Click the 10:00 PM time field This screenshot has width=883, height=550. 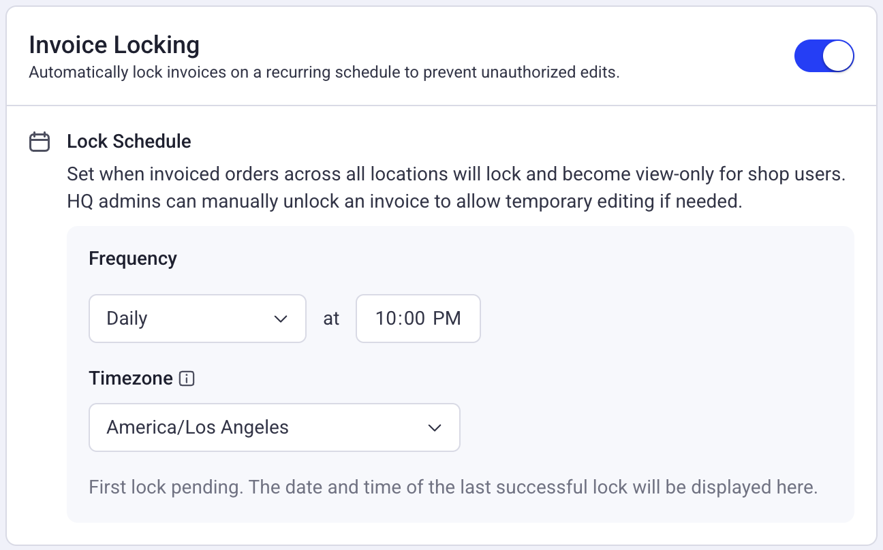(x=418, y=319)
